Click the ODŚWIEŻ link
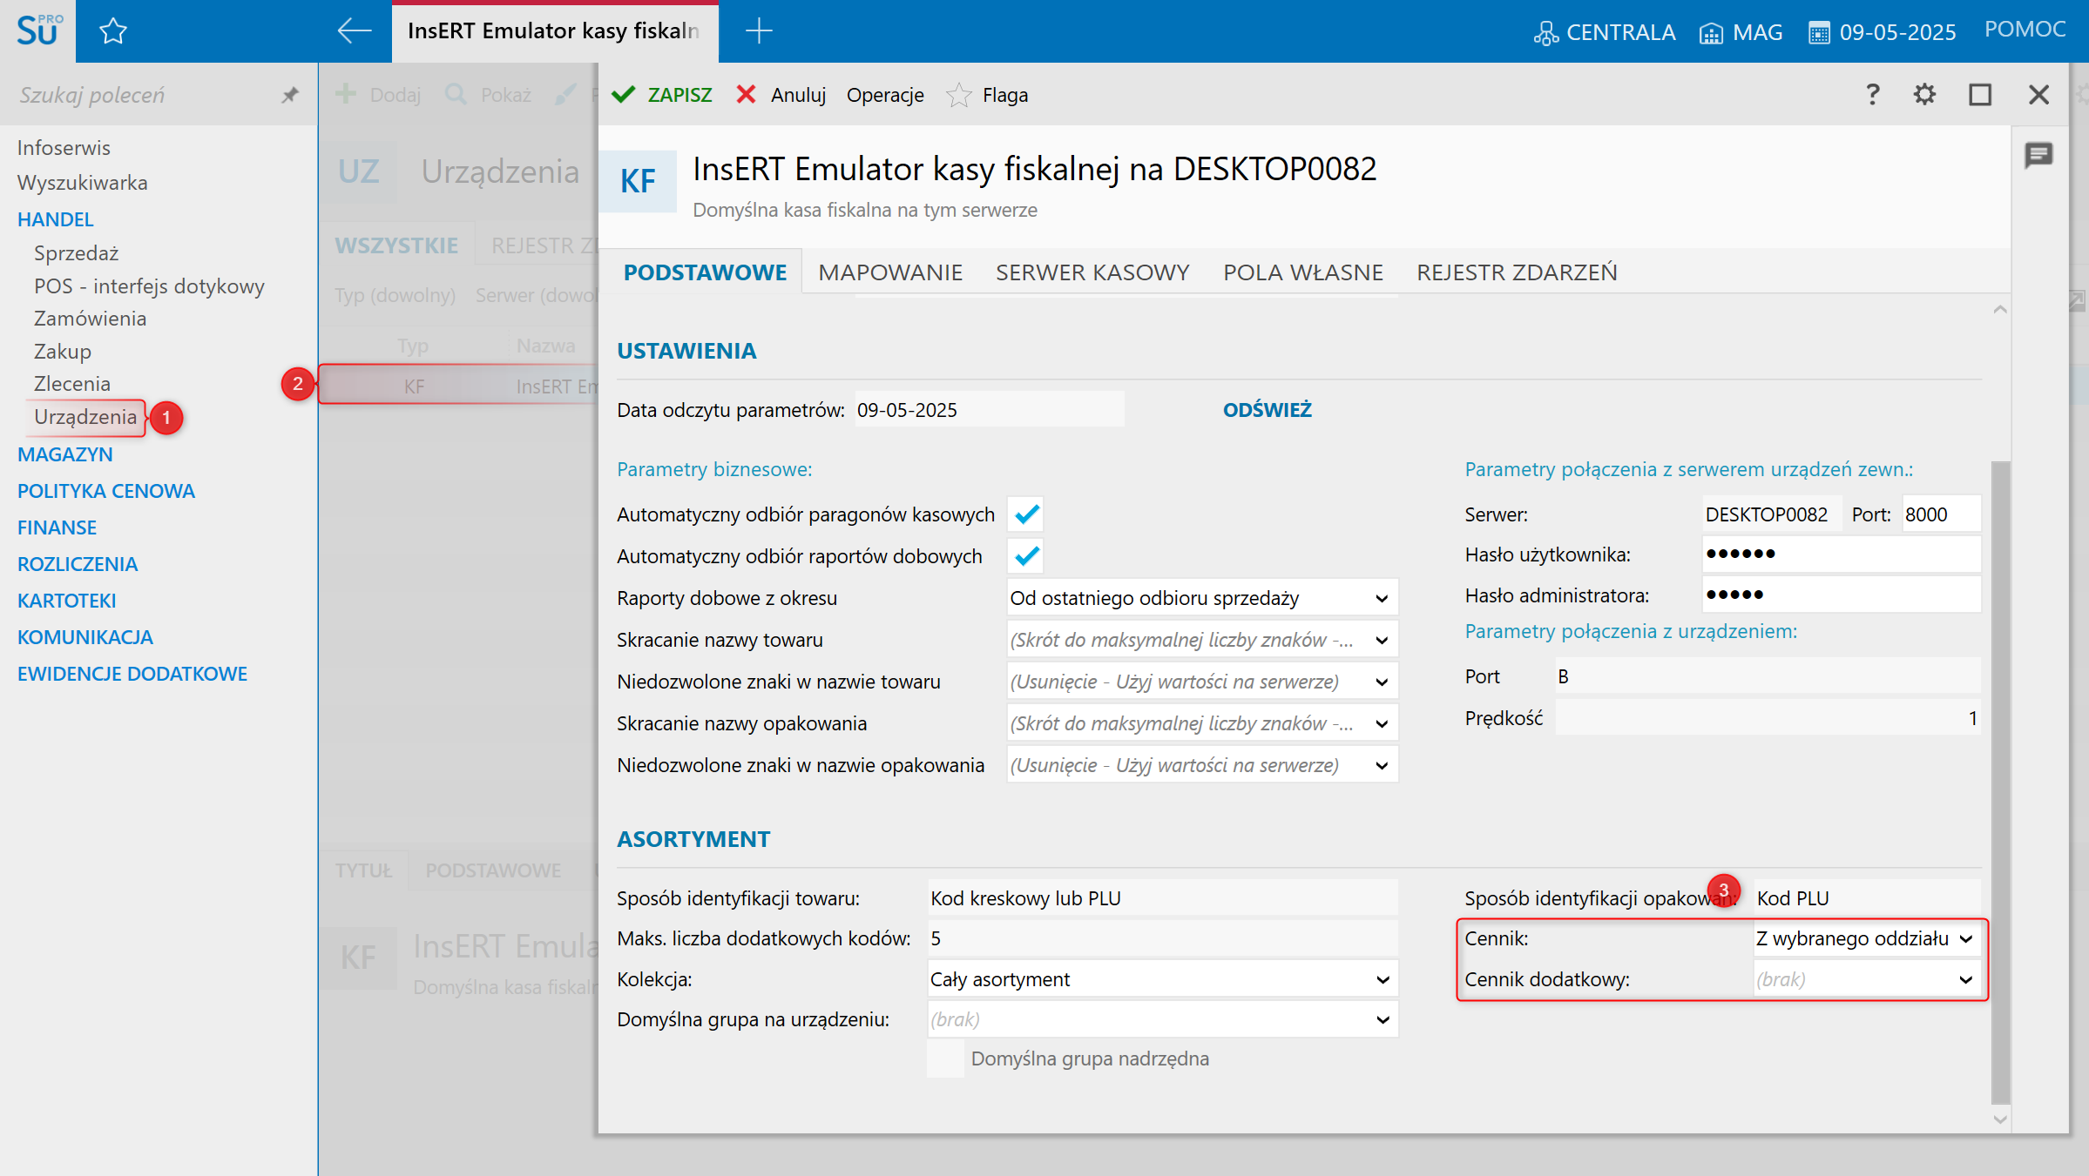This screenshot has height=1176, width=2089. coord(1267,410)
